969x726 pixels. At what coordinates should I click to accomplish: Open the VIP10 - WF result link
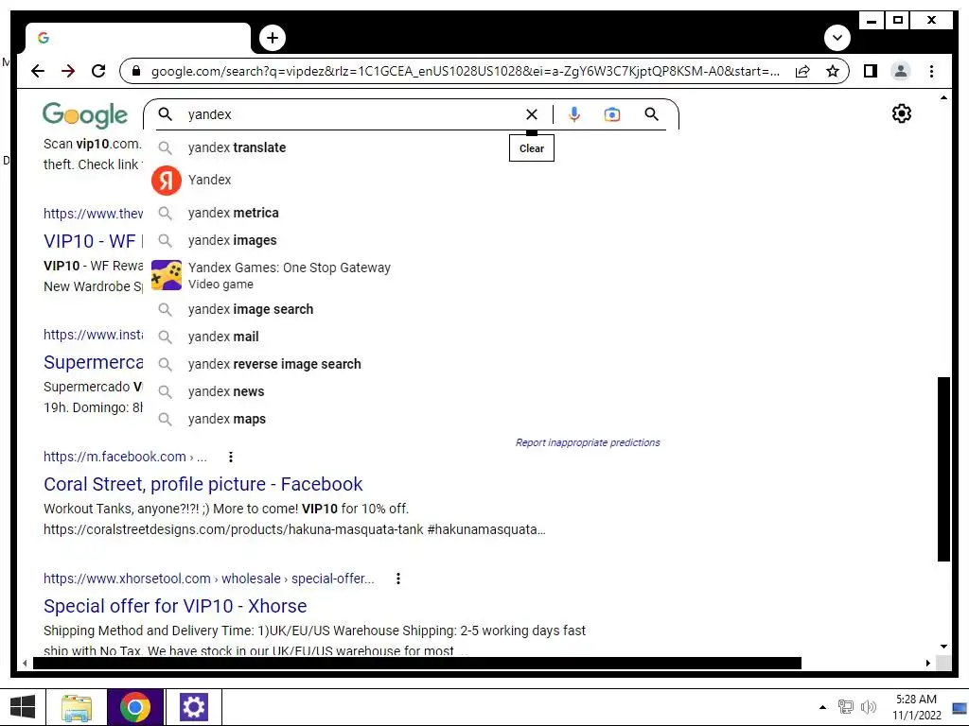(x=93, y=241)
